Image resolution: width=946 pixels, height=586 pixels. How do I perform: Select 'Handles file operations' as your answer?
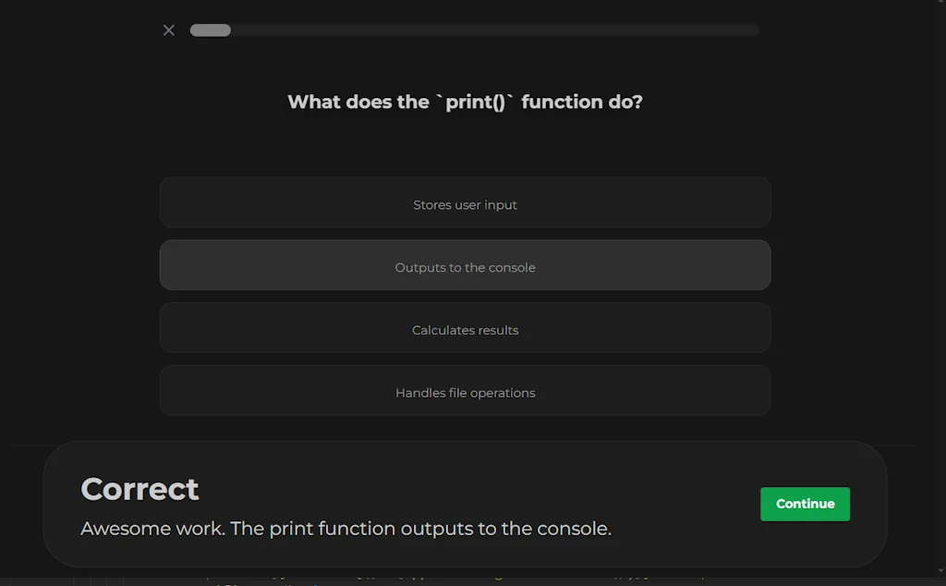465,392
